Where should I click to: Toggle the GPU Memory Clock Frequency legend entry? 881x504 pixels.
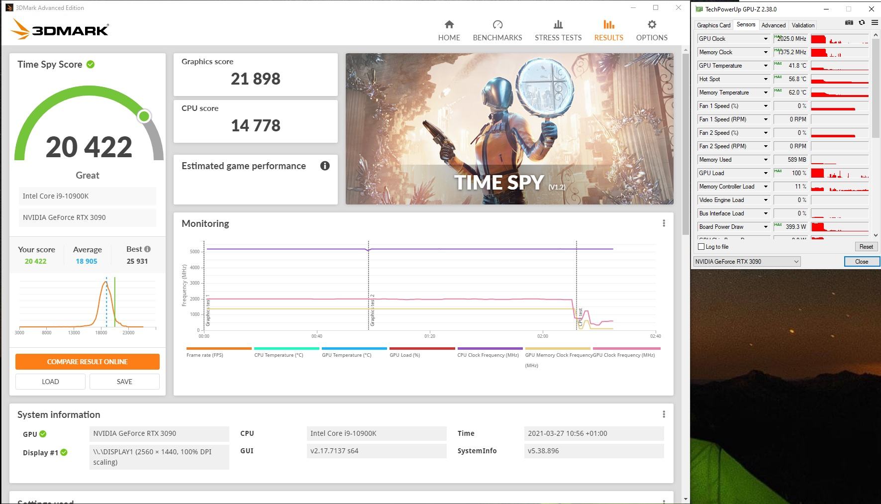pyautogui.click(x=558, y=357)
